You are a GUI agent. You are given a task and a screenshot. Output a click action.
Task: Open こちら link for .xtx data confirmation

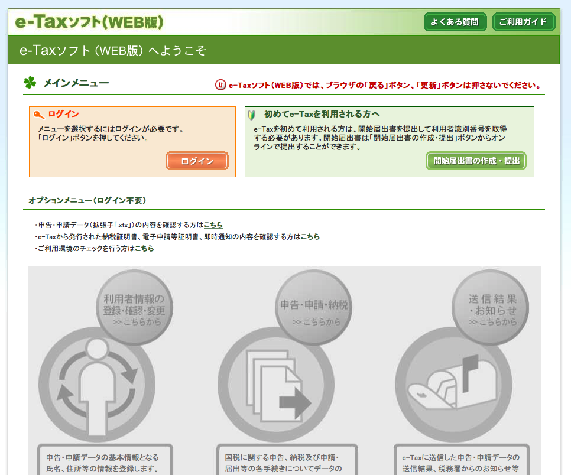tap(213, 225)
